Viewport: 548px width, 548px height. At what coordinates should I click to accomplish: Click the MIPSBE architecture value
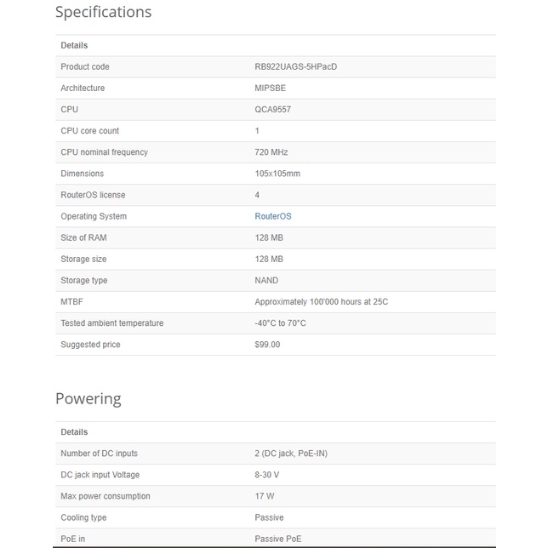[x=272, y=88]
